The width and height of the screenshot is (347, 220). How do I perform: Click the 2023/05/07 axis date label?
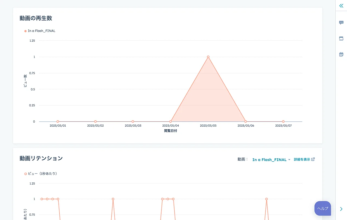[x=283, y=126]
